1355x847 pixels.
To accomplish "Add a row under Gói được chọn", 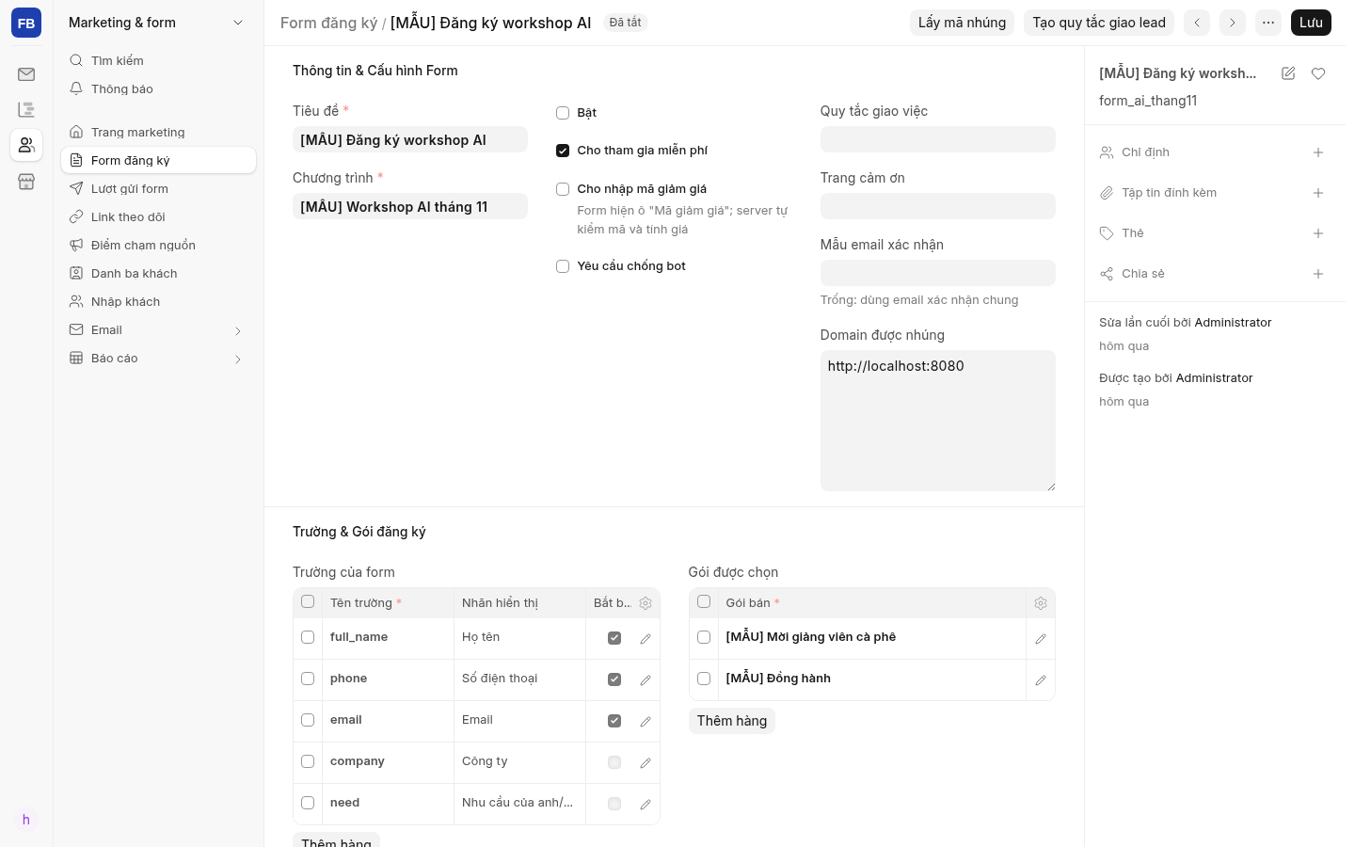I will [x=732, y=721].
